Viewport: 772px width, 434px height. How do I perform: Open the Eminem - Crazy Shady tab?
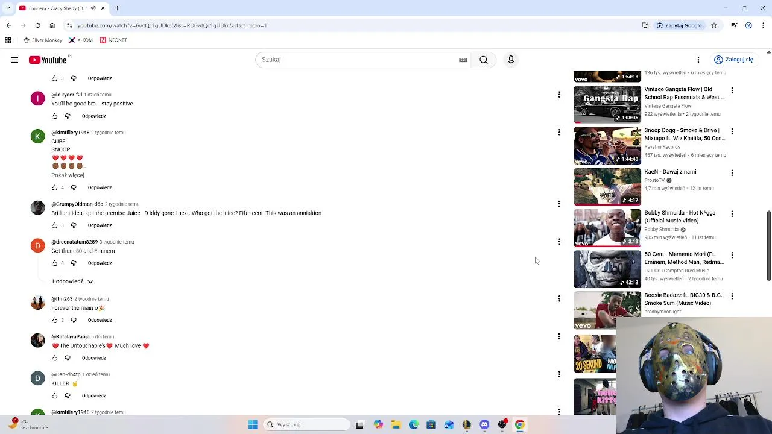tap(58, 8)
